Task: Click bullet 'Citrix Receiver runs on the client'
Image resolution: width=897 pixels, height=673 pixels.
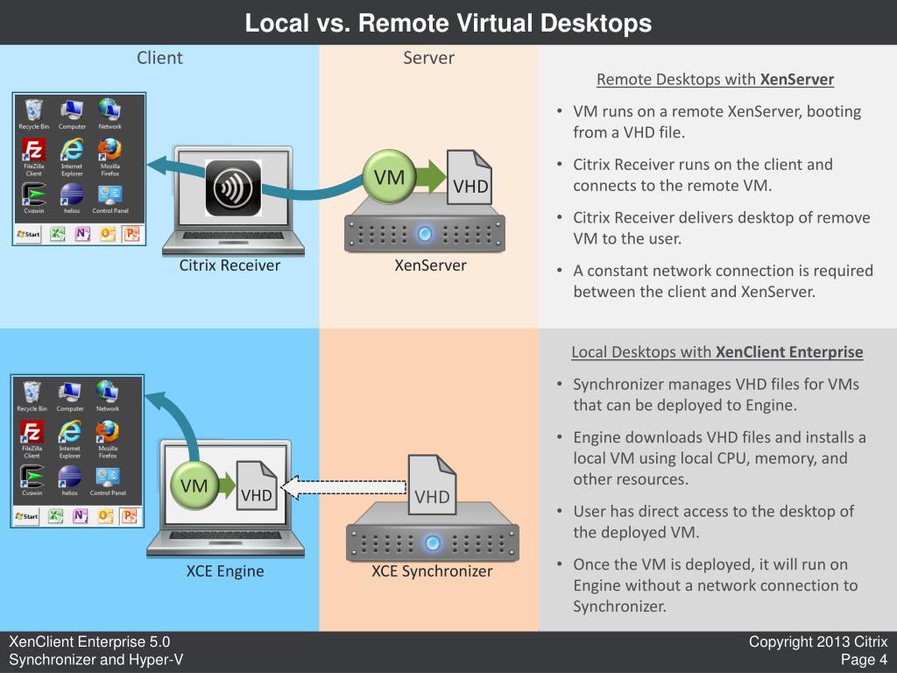Action: [703, 175]
